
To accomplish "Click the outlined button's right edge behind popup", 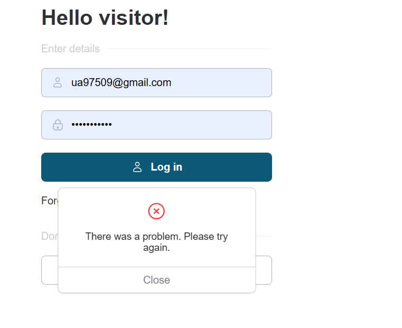I will pos(264,270).
